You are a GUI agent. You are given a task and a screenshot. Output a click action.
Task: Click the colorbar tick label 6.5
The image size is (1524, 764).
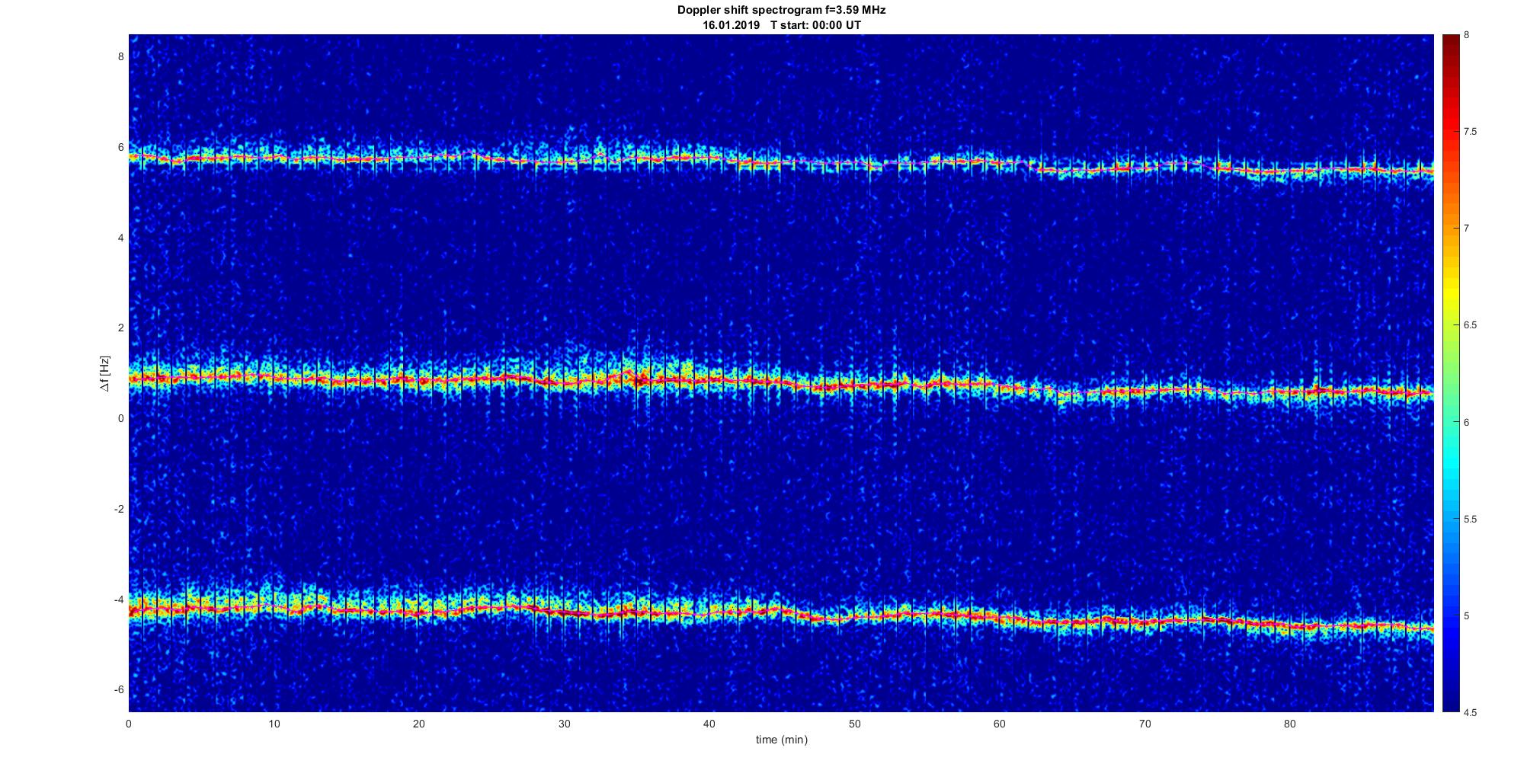click(x=1471, y=325)
